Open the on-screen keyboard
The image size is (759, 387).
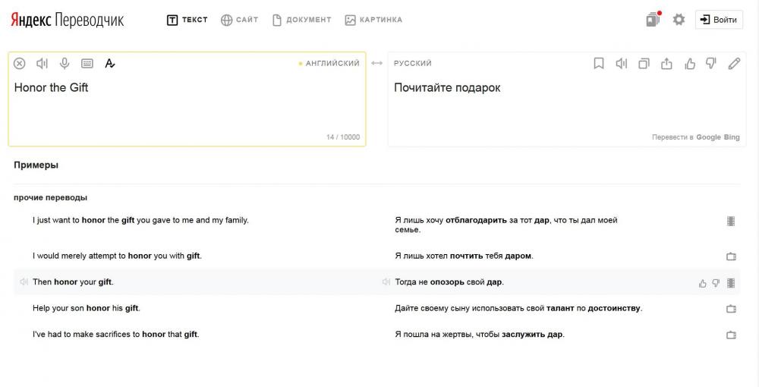tap(87, 64)
